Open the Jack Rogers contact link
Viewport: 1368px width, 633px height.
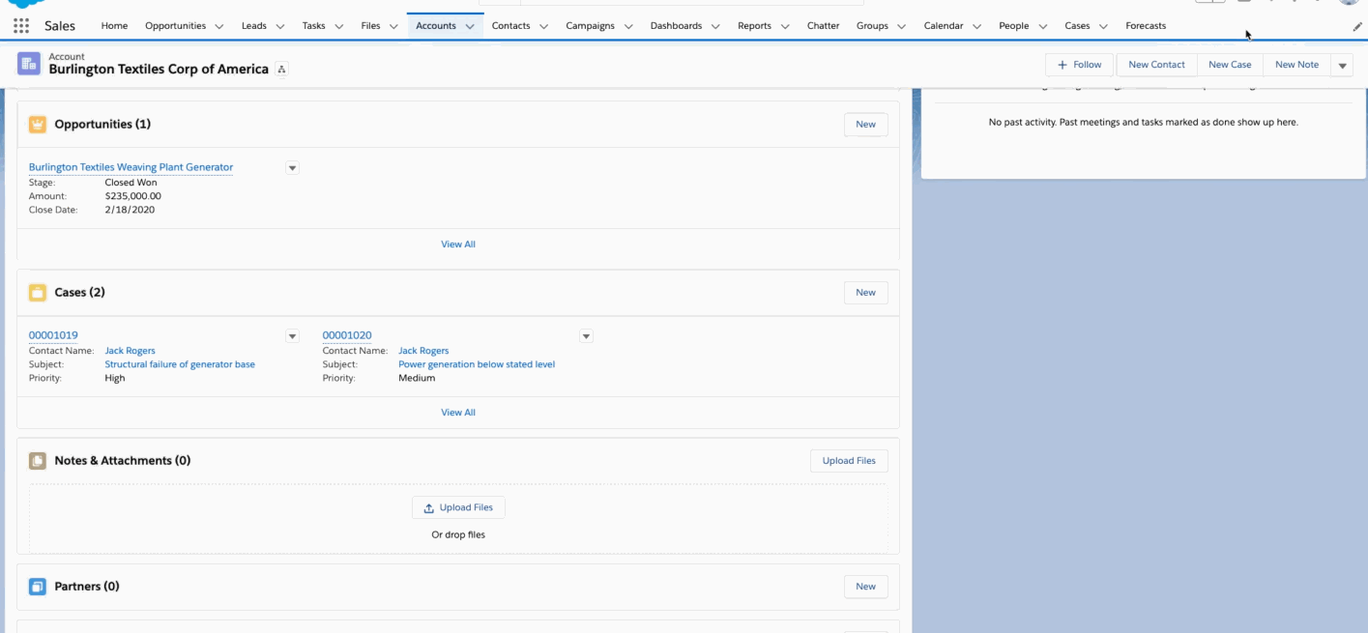click(x=130, y=350)
